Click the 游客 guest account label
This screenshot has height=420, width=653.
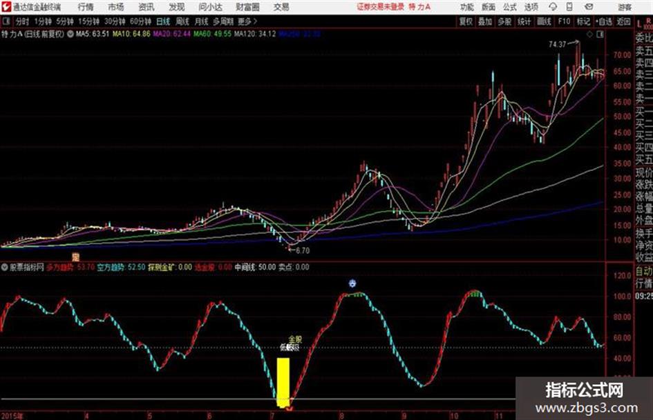[x=625, y=7]
